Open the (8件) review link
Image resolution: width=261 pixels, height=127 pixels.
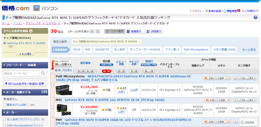121,92
